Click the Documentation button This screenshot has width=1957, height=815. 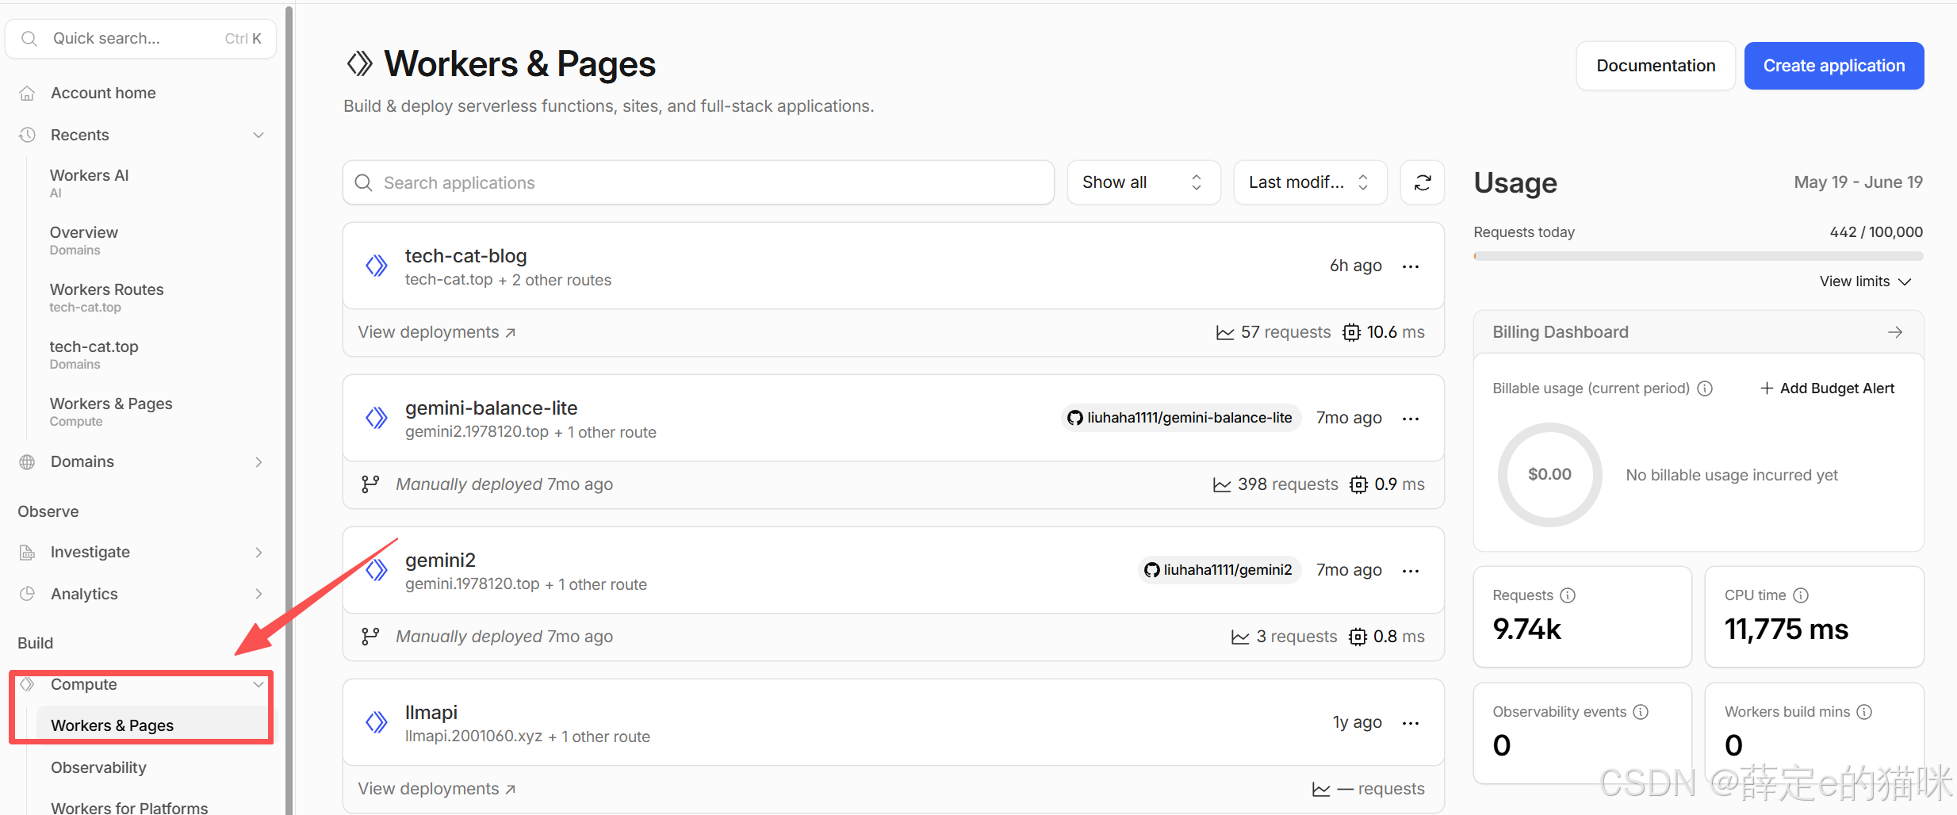pyautogui.click(x=1656, y=66)
